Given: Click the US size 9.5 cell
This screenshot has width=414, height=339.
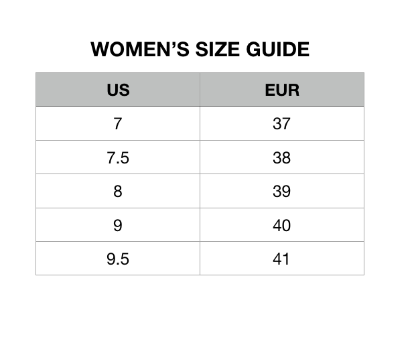Looking at the screenshot, I should pos(118,259).
